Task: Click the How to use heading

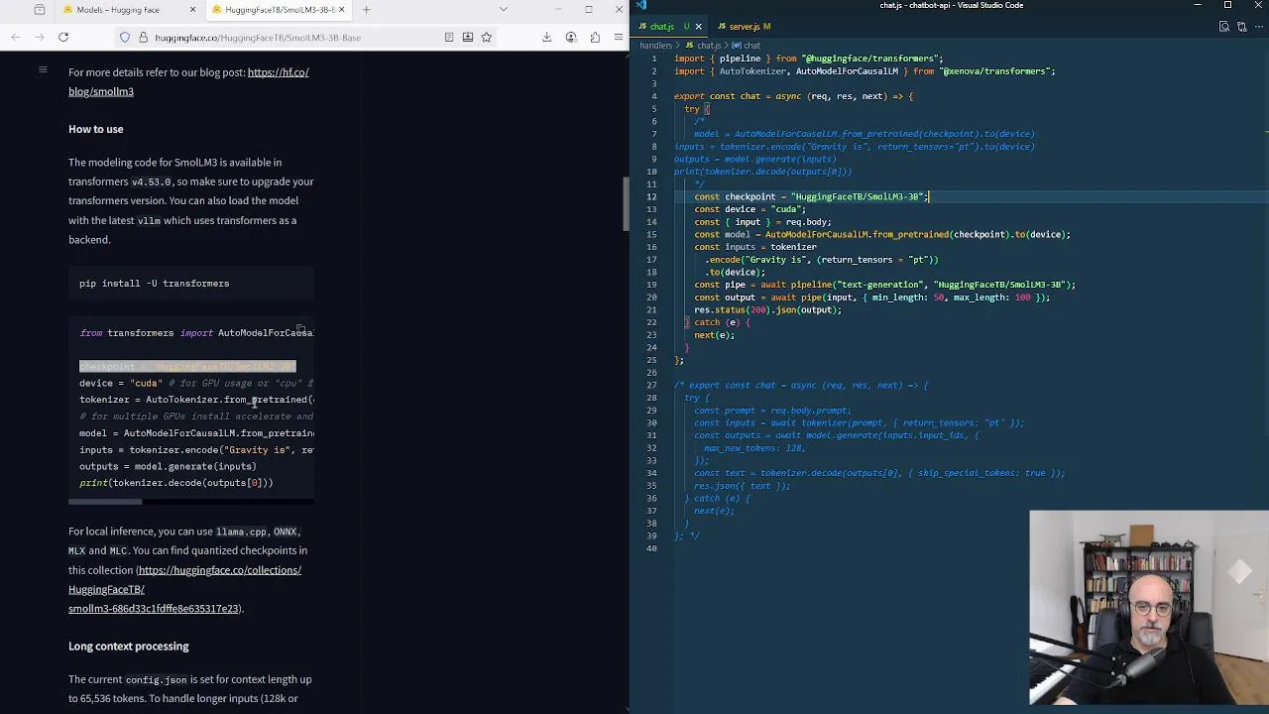Action: pos(96,129)
